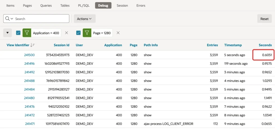Click into the Search input field
This screenshot has height=129, width=275.
41,19
